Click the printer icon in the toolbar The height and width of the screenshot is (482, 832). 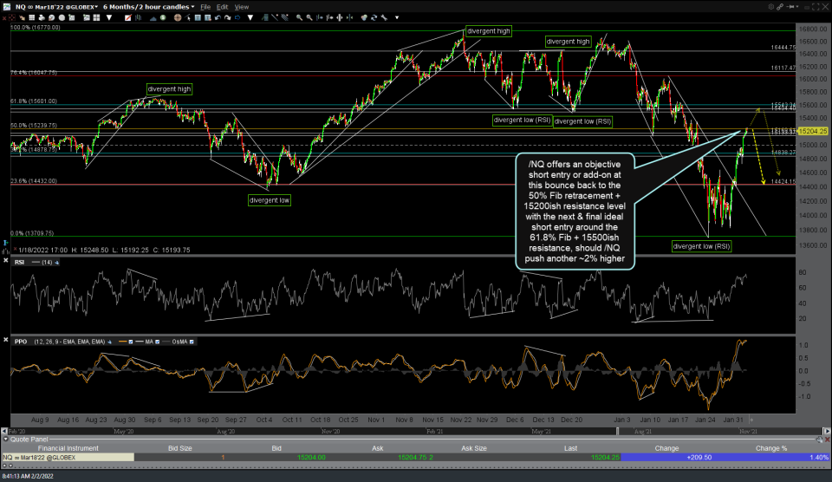point(42,17)
